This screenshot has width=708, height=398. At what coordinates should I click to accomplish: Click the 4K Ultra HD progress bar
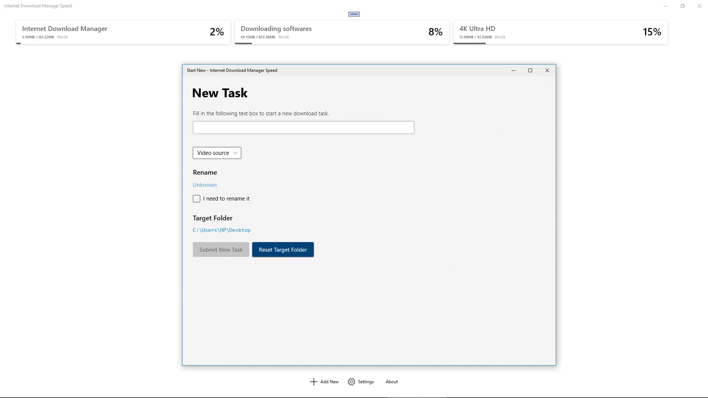point(560,43)
